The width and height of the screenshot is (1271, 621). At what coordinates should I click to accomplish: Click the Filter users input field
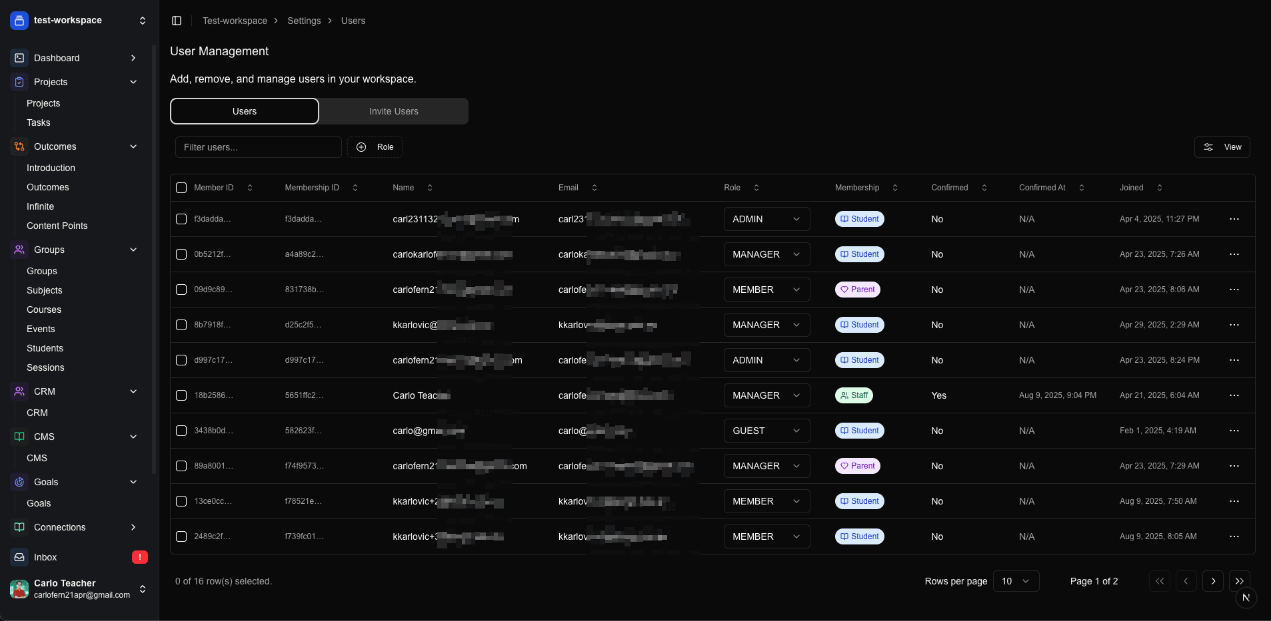(258, 147)
